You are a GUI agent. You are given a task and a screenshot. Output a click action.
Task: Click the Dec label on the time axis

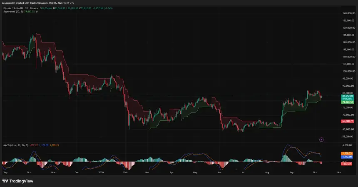coord(77,172)
